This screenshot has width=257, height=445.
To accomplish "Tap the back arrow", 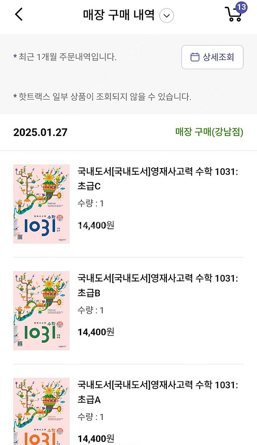I will pos(19,15).
